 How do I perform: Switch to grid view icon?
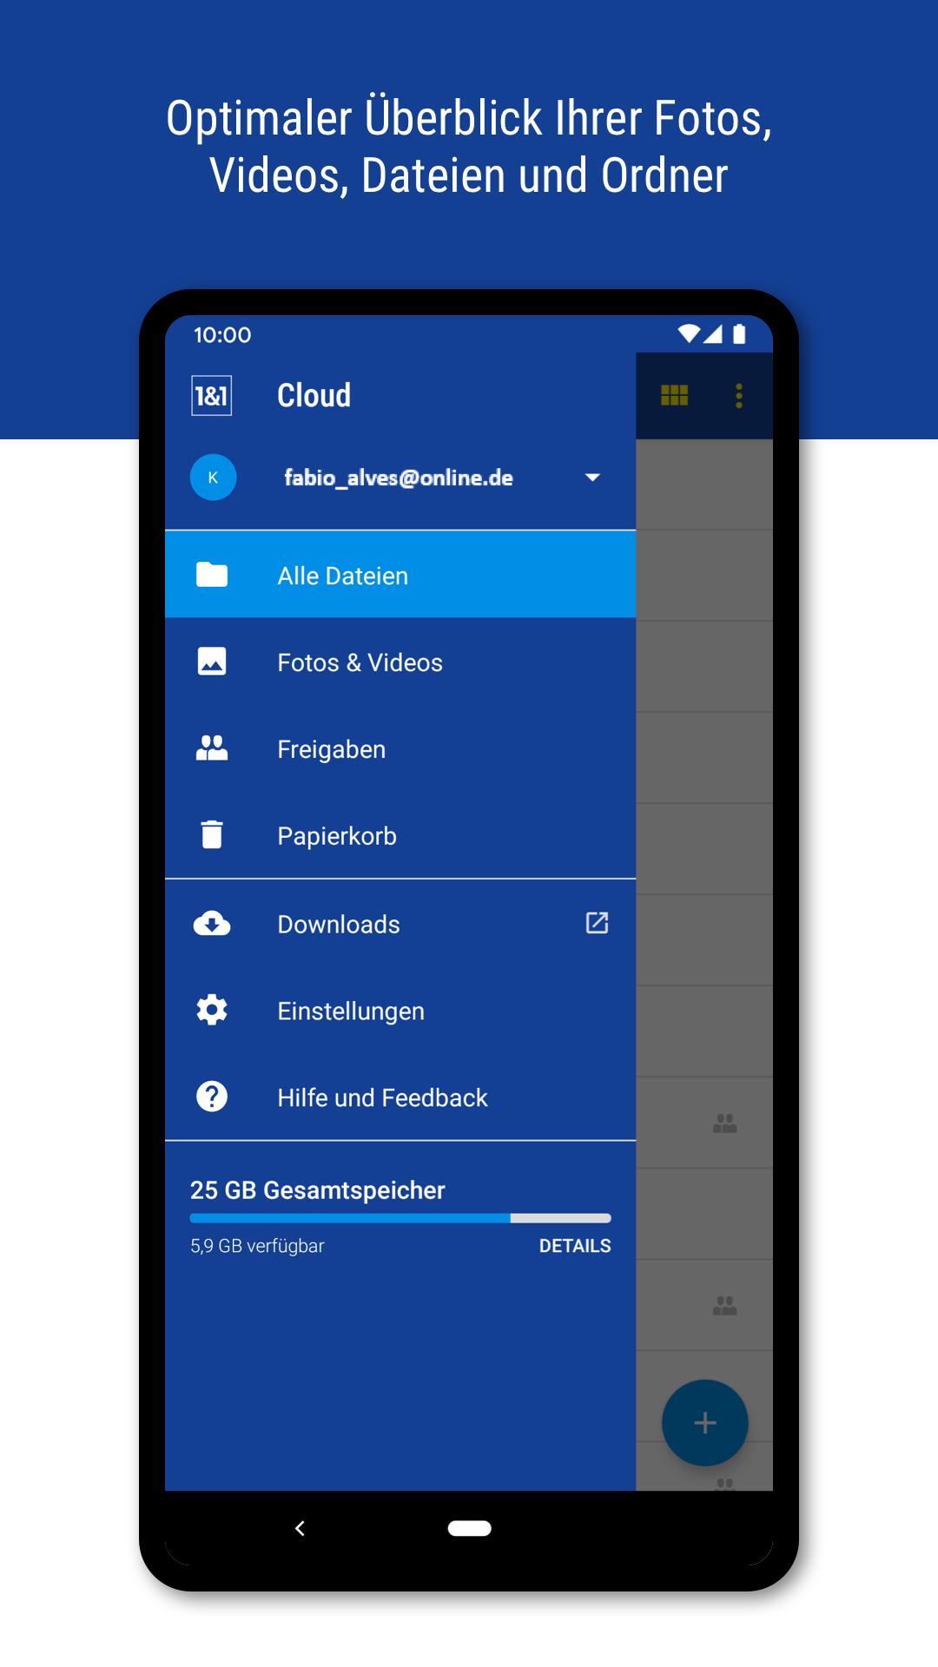click(675, 396)
